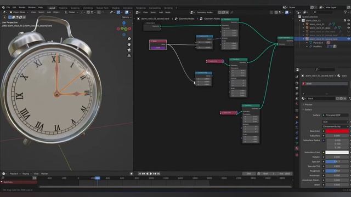Viewport: 351px width, 197px height.
Task: Click the magenta Value node
Action: click(158, 45)
